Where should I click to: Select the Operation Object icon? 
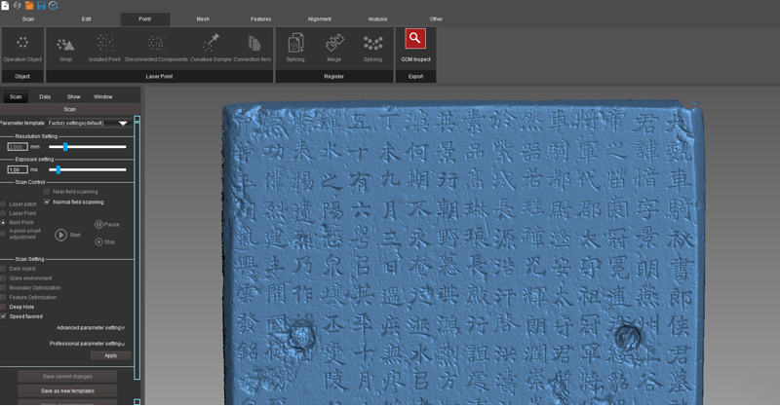21,44
